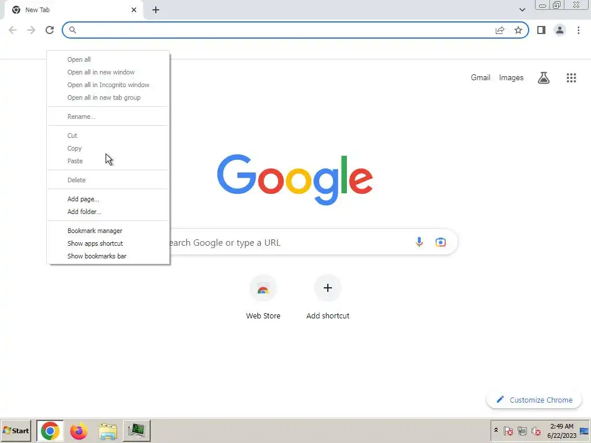The width and height of the screenshot is (591, 443).
Task: Click the Chrome taskbar icon
Action: coord(50,430)
